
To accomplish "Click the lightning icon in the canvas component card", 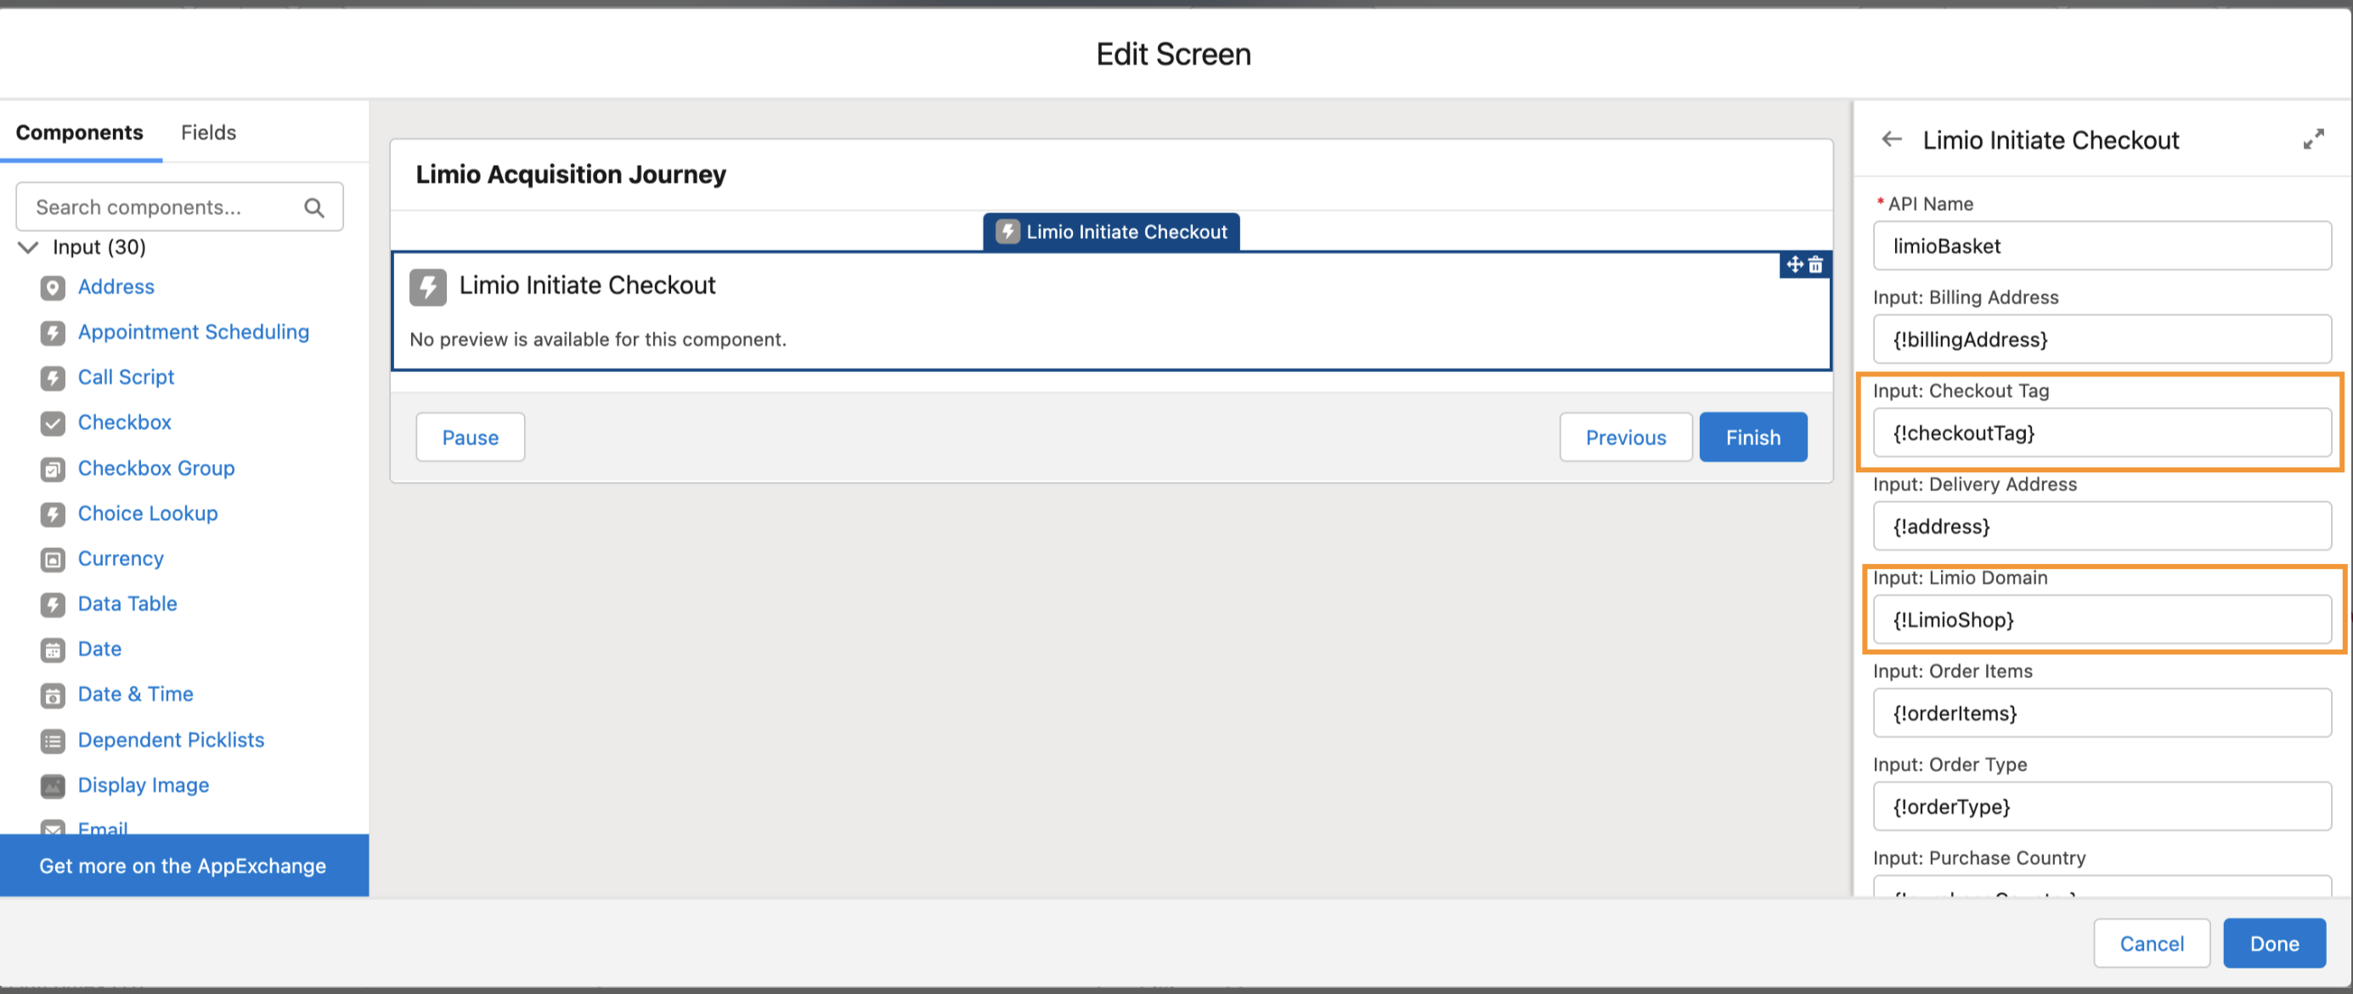I will (427, 287).
